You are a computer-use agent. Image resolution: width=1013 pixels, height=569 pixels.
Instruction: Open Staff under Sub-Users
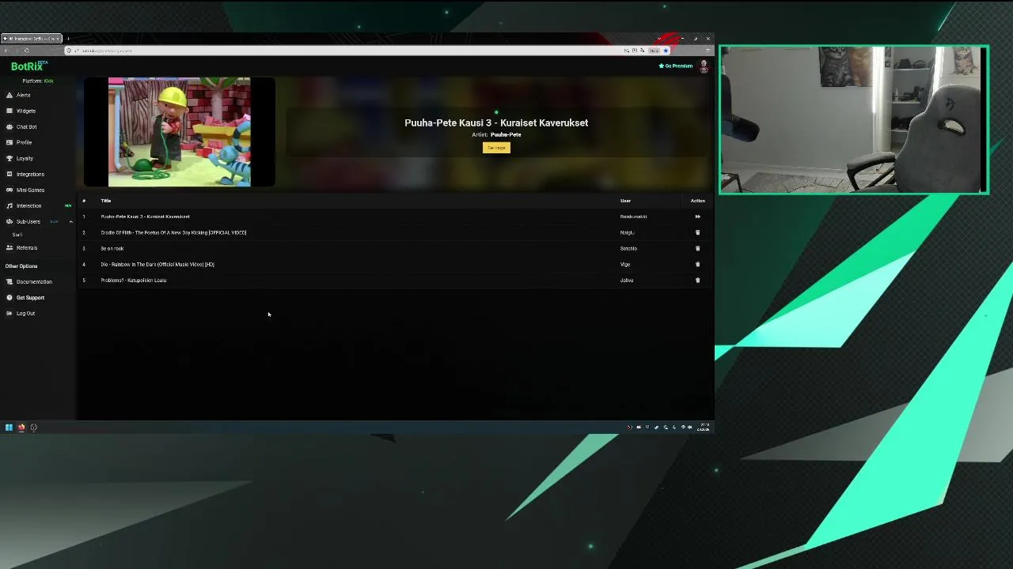click(17, 235)
